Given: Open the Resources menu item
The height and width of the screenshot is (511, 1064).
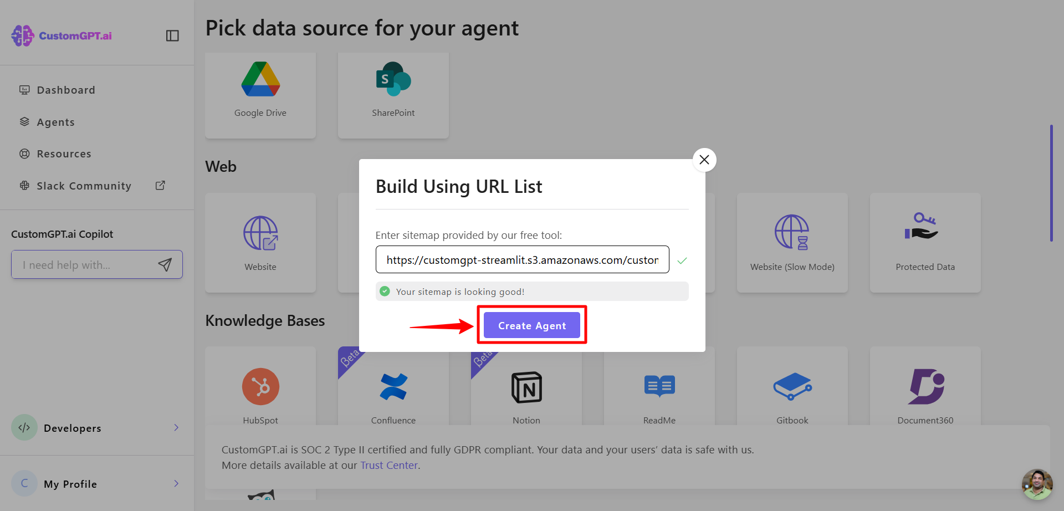Looking at the screenshot, I should pyautogui.click(x=64, y=154).
